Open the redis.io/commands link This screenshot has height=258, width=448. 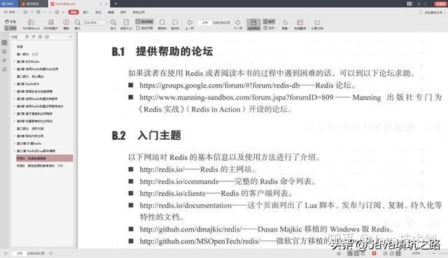179,182
